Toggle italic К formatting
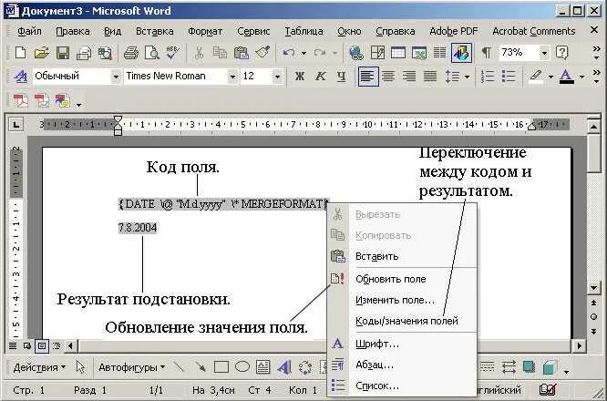The height and width of the screenshot is (401, 607). click(320, 77)
